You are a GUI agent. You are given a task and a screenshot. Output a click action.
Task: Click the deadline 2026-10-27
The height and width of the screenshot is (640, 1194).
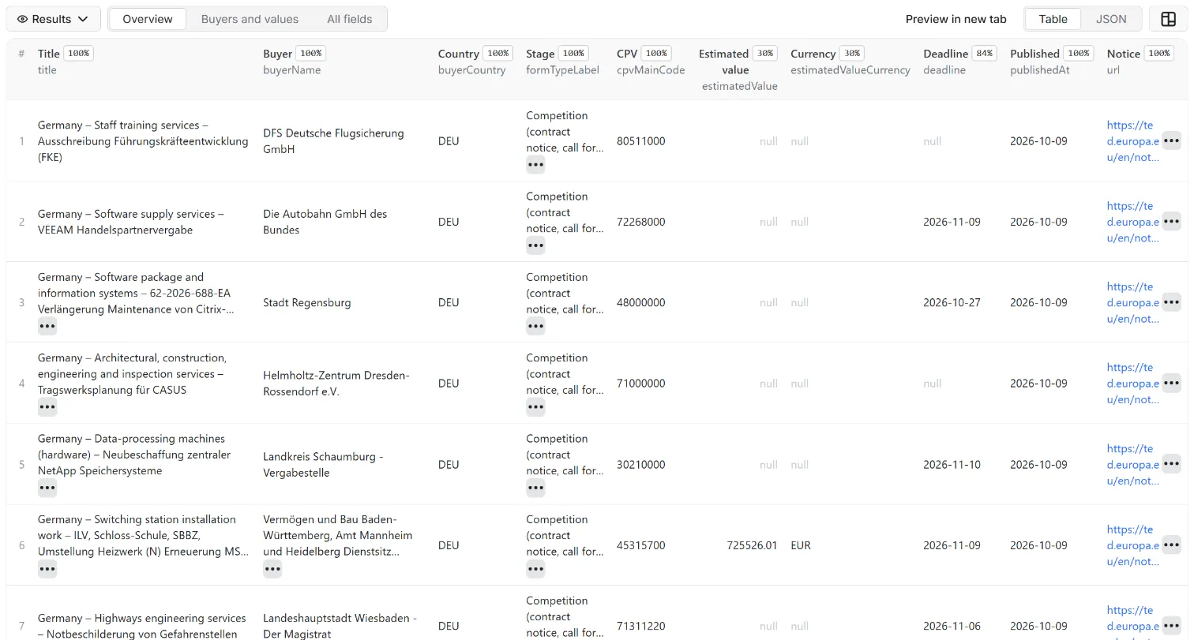pos(952,302)
